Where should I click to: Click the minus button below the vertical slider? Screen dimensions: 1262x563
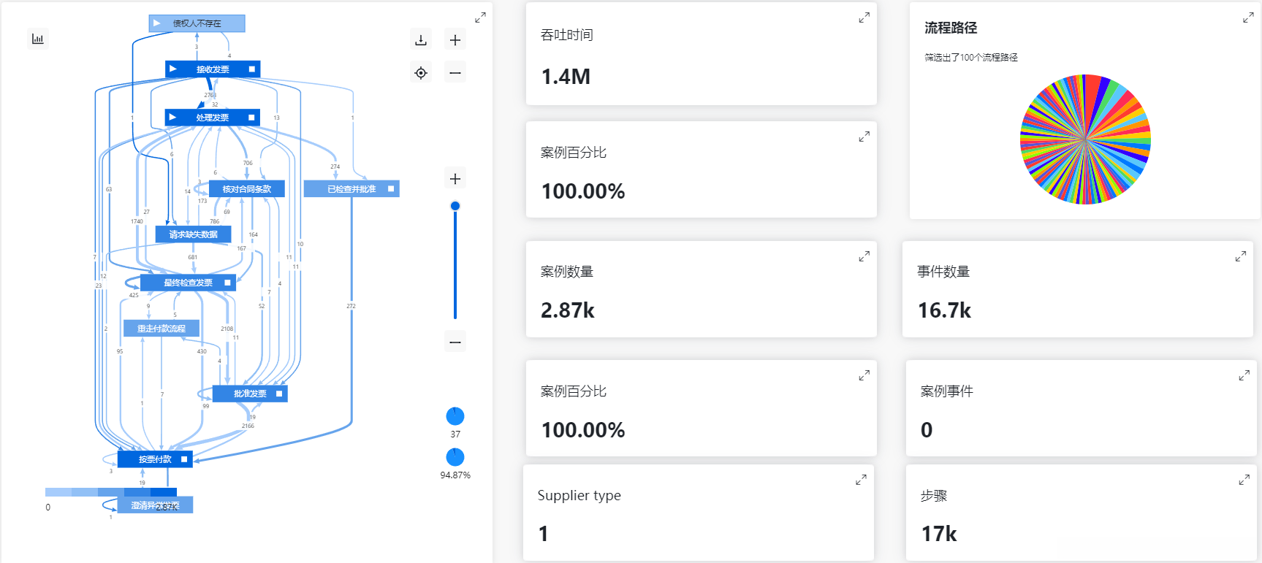pyautogui.click(x=455, y=342)
